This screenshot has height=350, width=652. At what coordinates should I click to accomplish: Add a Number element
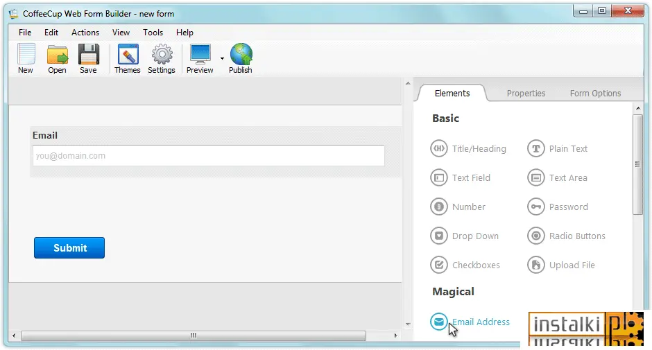click(458, 207)
